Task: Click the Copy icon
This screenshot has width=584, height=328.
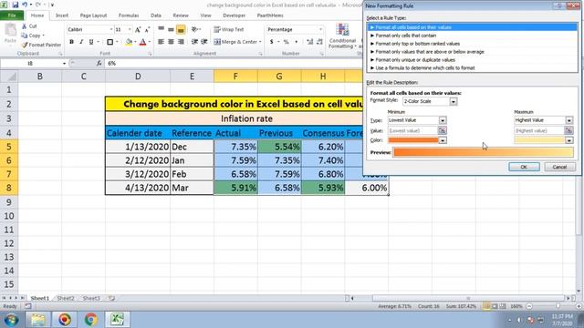Action: click(x=25, y=36)
